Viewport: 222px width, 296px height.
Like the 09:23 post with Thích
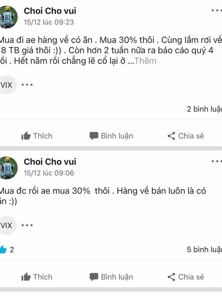[37, 136]
